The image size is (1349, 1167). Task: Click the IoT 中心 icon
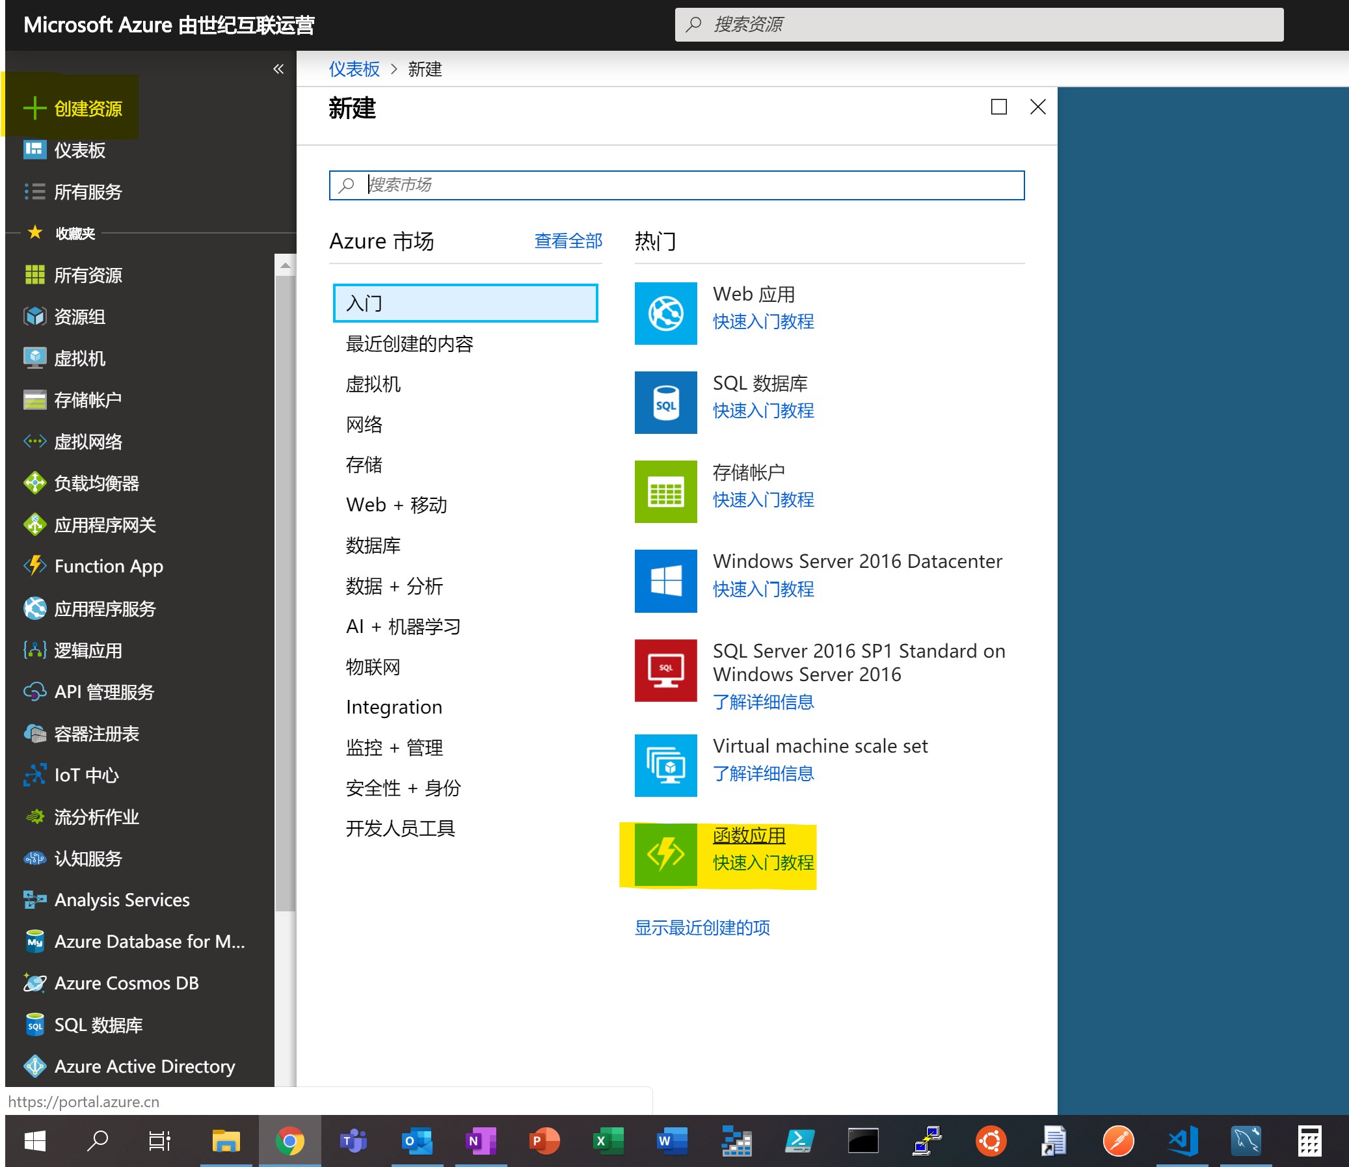(x=34, y=775)
